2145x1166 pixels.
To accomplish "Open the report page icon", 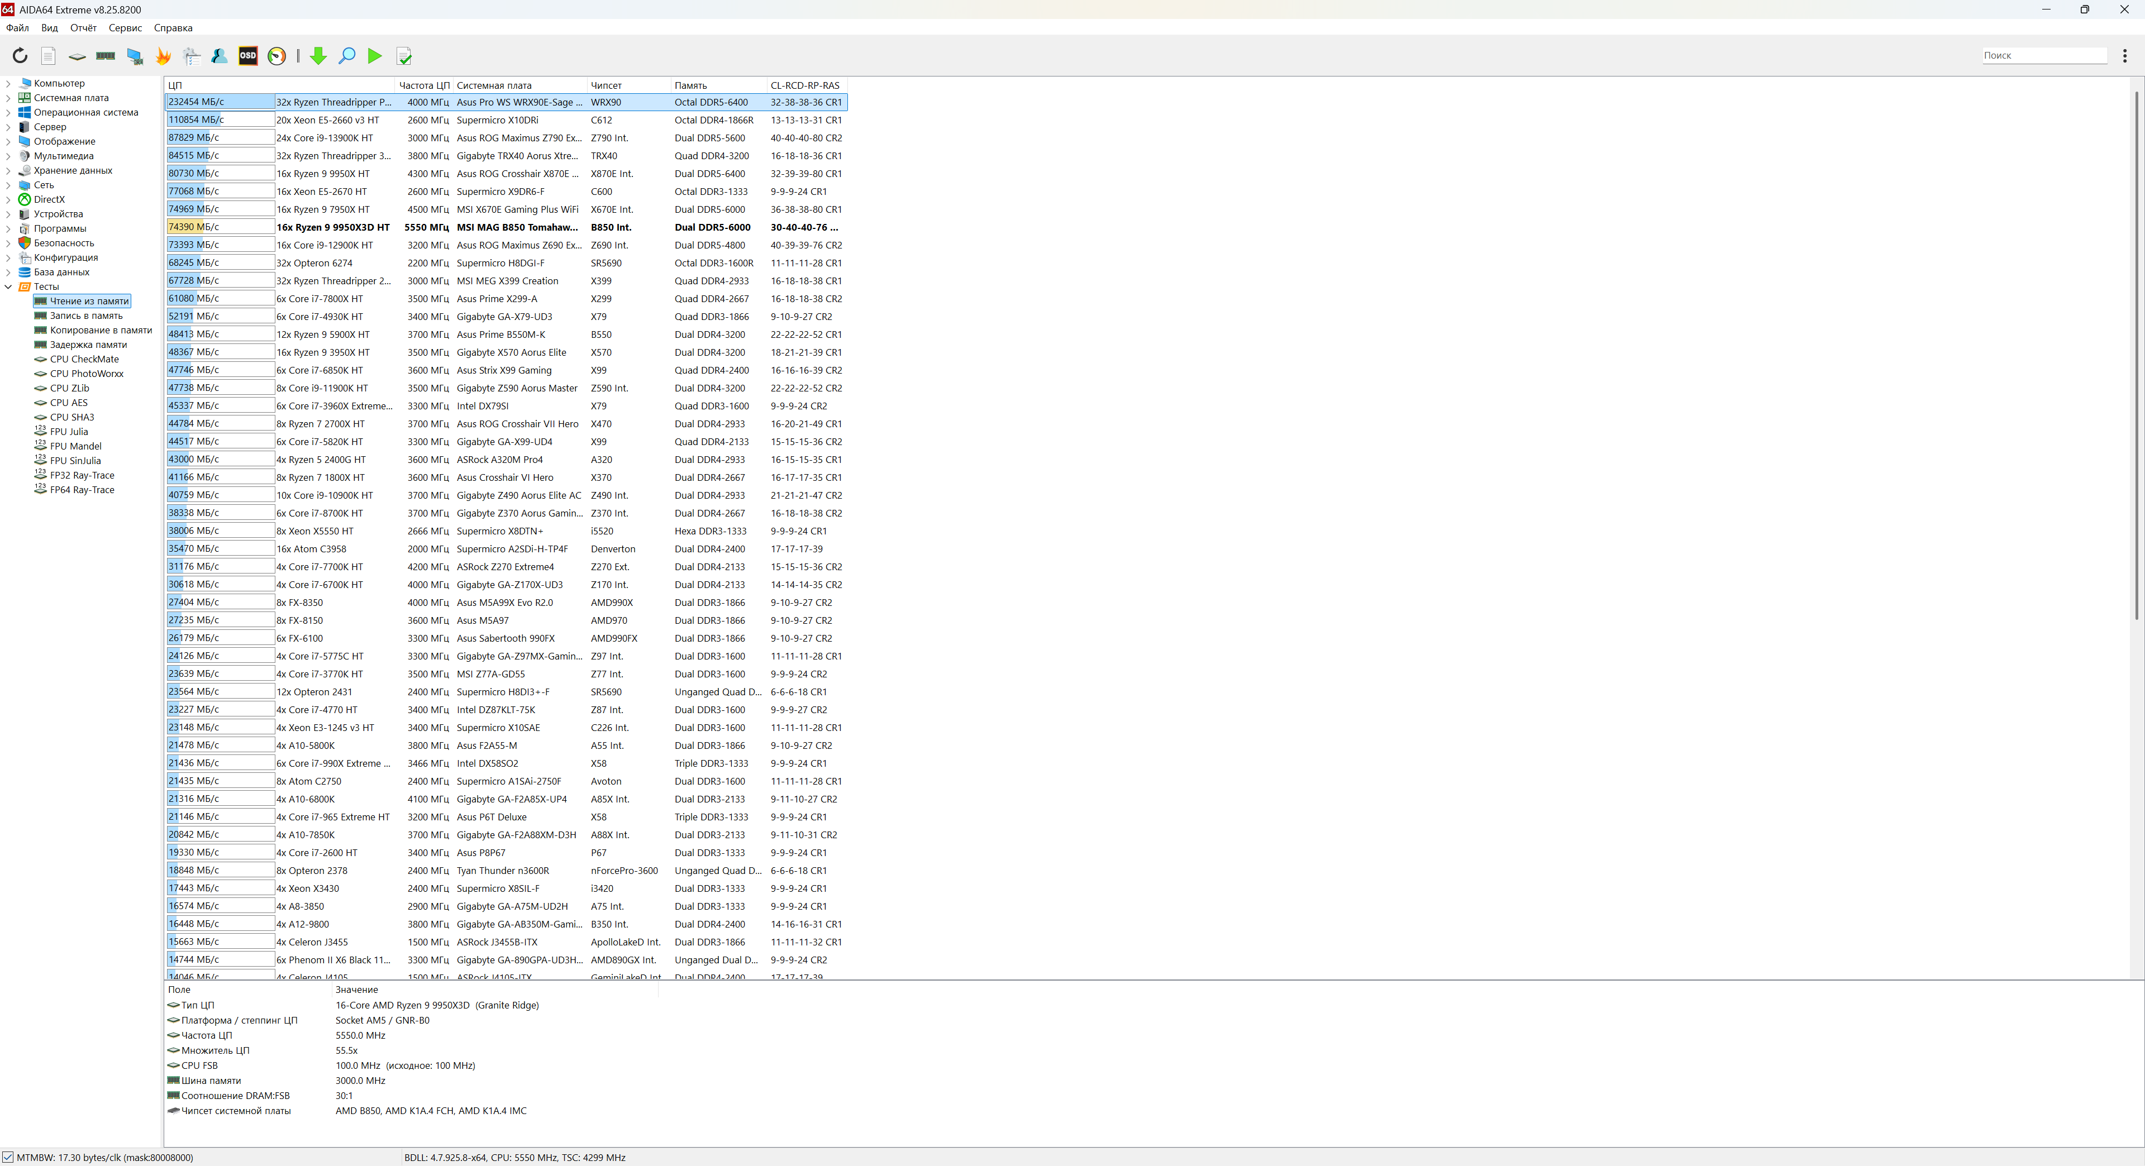I will pos(48,56).
